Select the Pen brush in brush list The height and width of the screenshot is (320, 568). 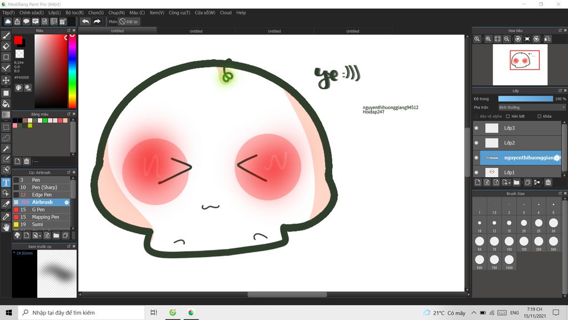42,180
